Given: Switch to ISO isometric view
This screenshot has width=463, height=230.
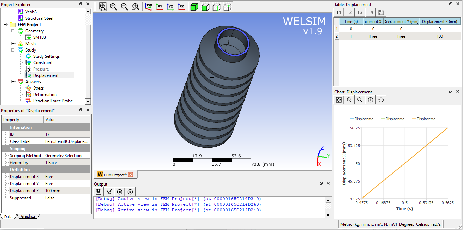Looking at the screenshot, I should click(149, 7).
